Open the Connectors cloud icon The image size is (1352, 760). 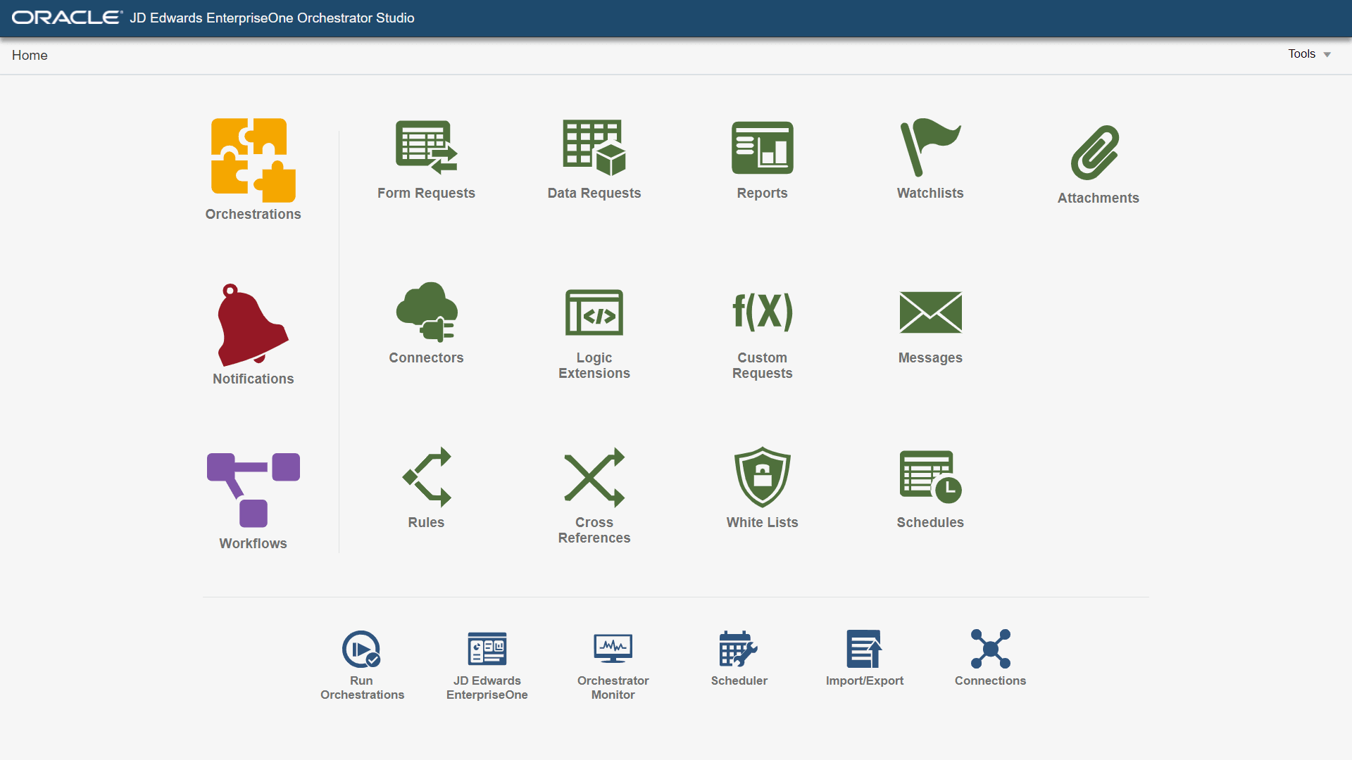(x=426, y=312)
